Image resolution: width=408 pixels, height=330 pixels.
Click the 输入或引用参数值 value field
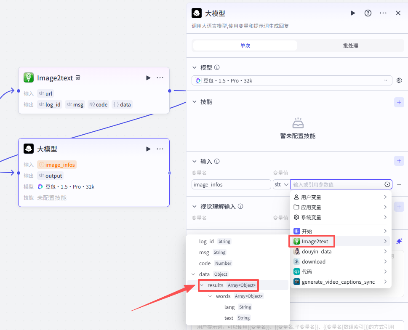[337, 184]
